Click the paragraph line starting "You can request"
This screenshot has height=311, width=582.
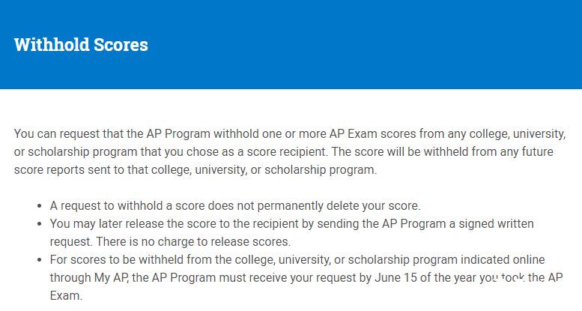pos(290,133)
